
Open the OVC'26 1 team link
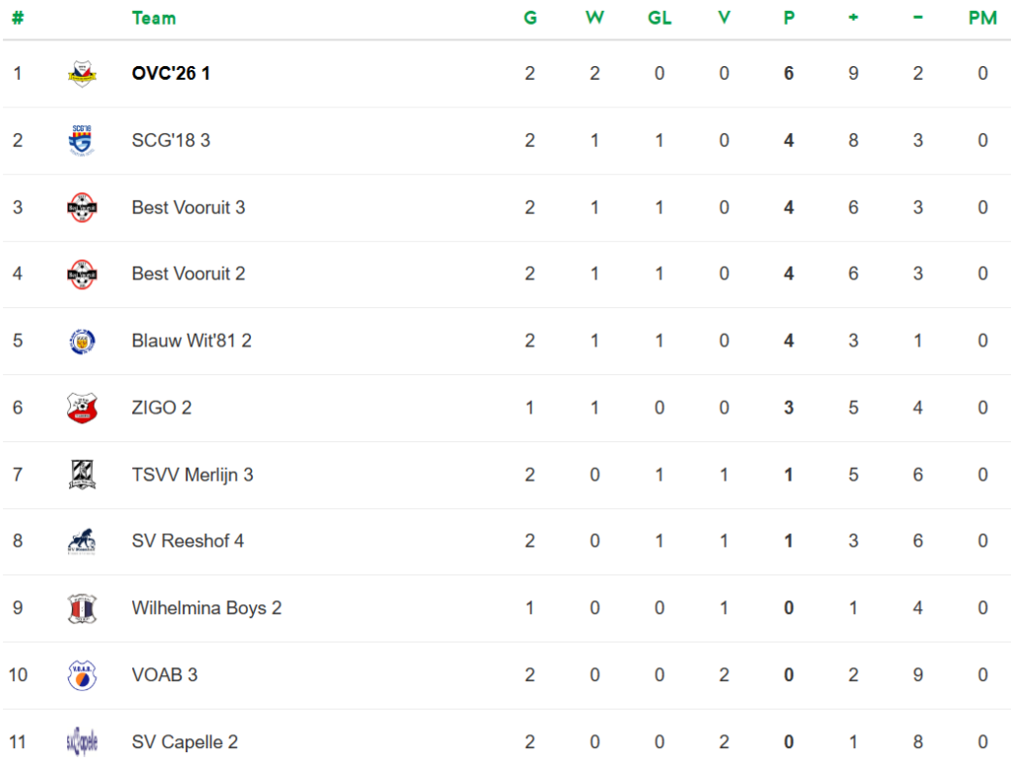click(x=171, y=74)
